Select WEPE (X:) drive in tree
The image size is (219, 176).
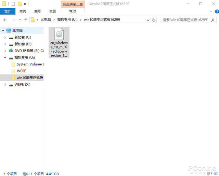(x=22, y=84)
